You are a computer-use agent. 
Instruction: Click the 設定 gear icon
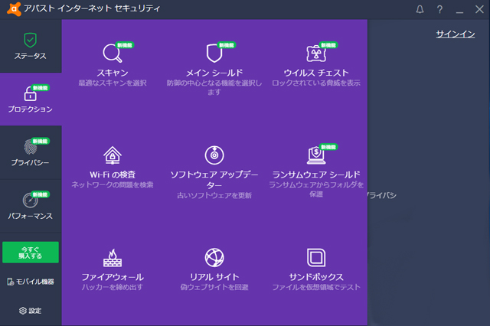point(22,311)
